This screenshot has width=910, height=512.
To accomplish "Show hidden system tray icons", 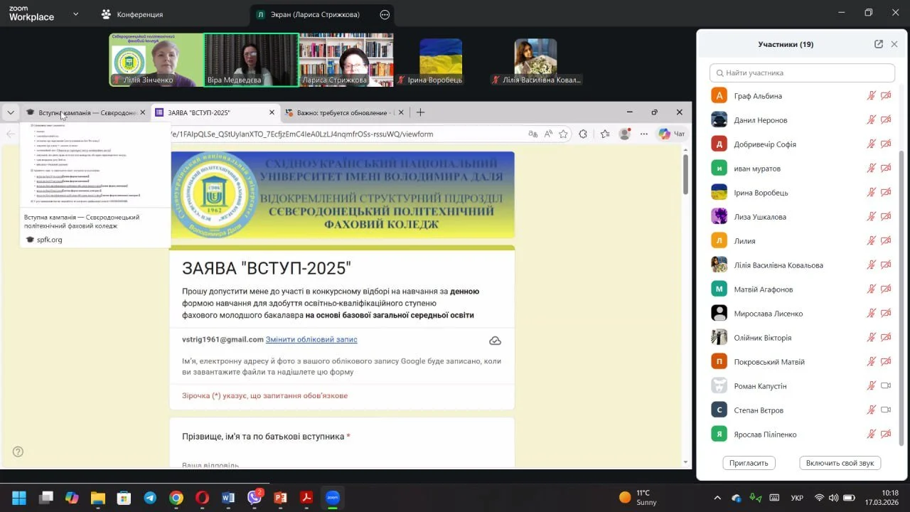I will tap(717, 498).
